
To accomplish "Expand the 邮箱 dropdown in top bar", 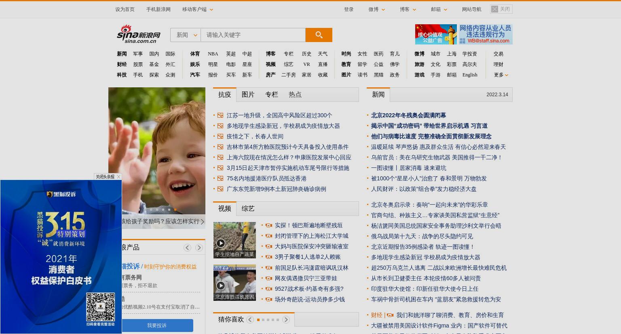I will [439, 9].
